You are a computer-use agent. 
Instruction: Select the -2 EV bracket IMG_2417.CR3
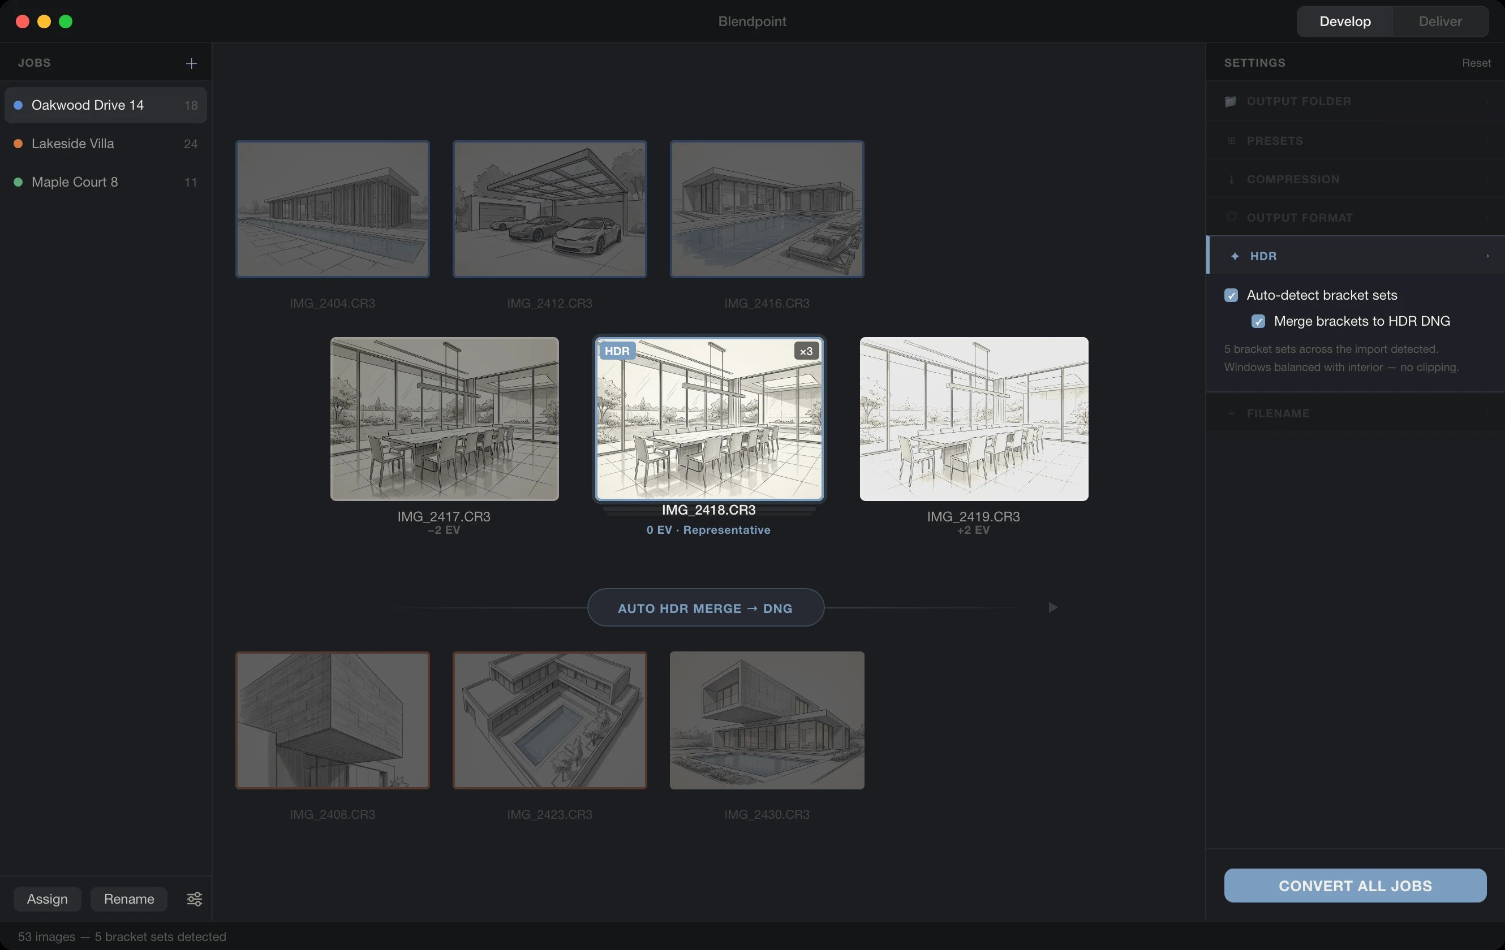tap(444, 419)
